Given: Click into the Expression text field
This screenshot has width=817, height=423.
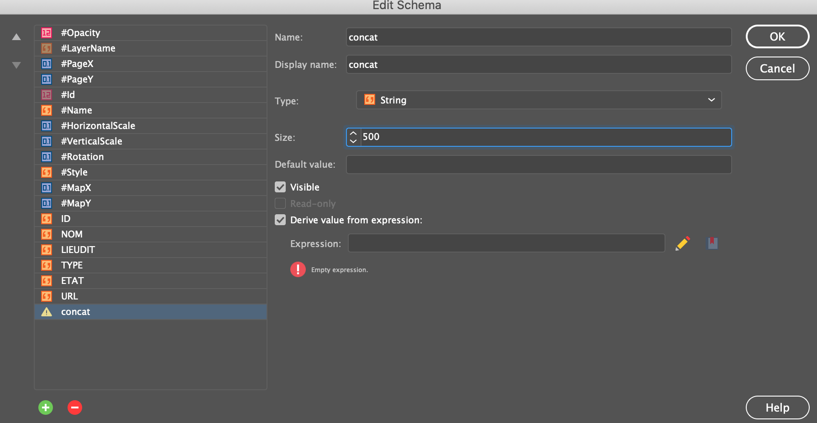Looking at the screenshot, I should 506,243.
